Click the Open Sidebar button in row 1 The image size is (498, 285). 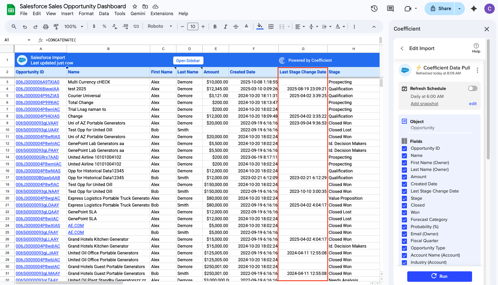click(x=188, y=60)
